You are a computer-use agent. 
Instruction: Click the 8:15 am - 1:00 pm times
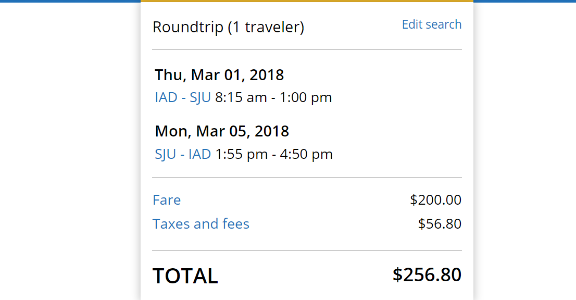coord(273,97)
